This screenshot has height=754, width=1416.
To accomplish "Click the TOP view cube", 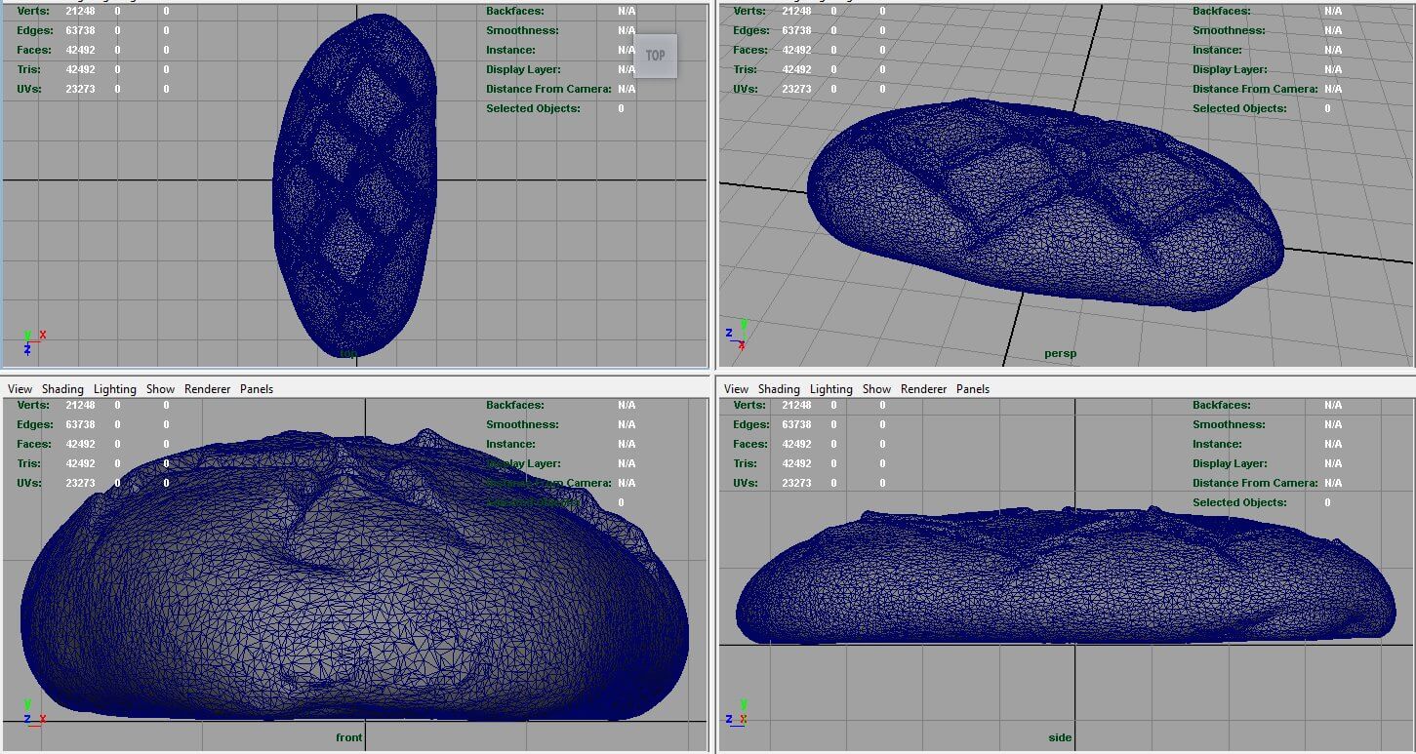I will [x=656, y=56].
